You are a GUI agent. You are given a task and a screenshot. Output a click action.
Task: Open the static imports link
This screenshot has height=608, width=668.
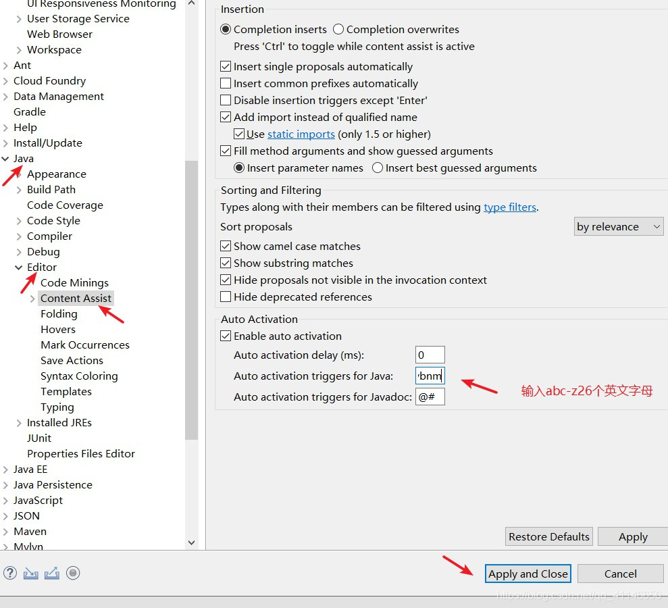pos(301,134)
